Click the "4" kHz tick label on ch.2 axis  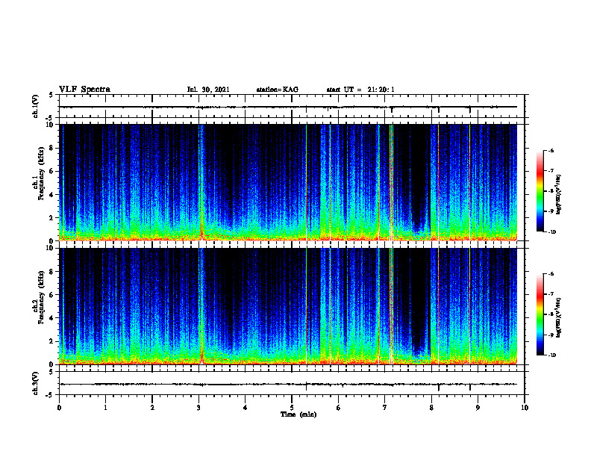[x=52, y=318]
